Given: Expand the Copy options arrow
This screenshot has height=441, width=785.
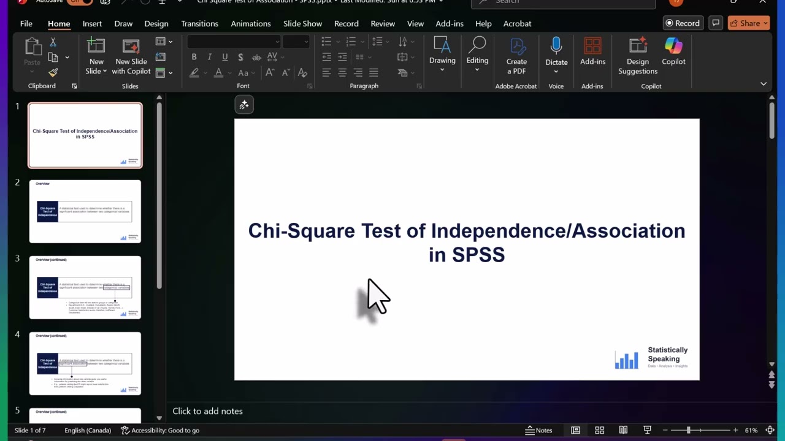Looking at the screenshot, I should (67, 58).
